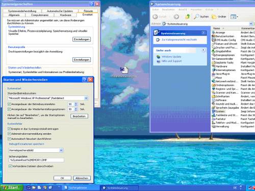Switch to the Automatische Updates tab
Image resolution: width=255 pixels, height=191 pixels.
pyautogui.click(x=60, y=11)
